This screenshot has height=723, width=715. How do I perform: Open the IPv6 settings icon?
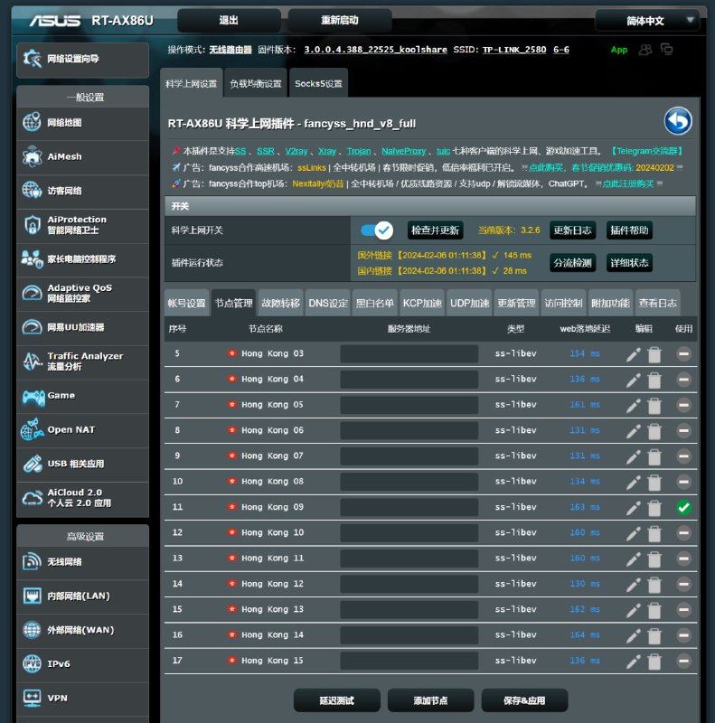(32, 663)
